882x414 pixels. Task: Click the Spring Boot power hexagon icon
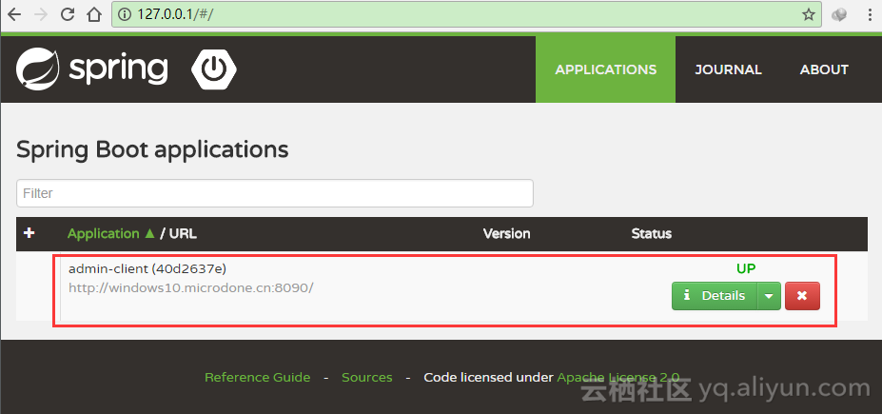click(214, 69)
